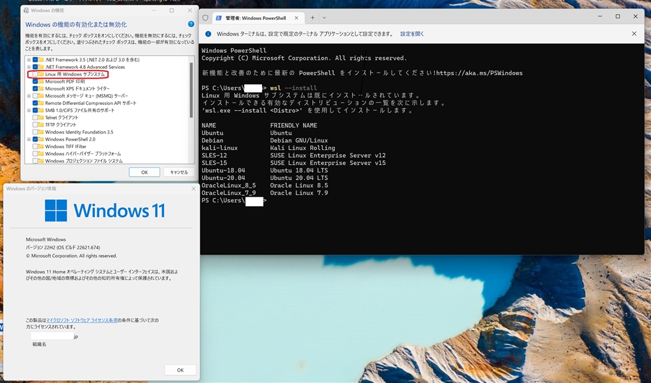Minimize the terminal window
Viewport: 651px width, 383px height.
[600, 17]
